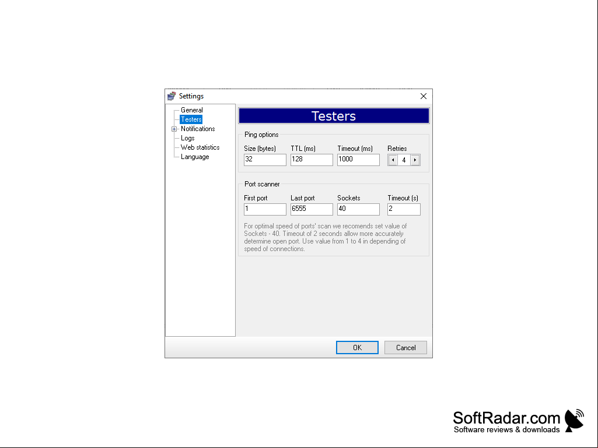
Task: Click the ping Size (bytes) field
Action: tap(265, 160)
